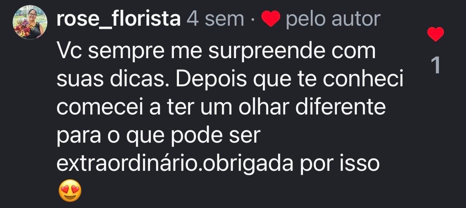Click the line "Vc sempre me surpreende com"
This screenshot has width=466, height=208.
pos(216,52)
